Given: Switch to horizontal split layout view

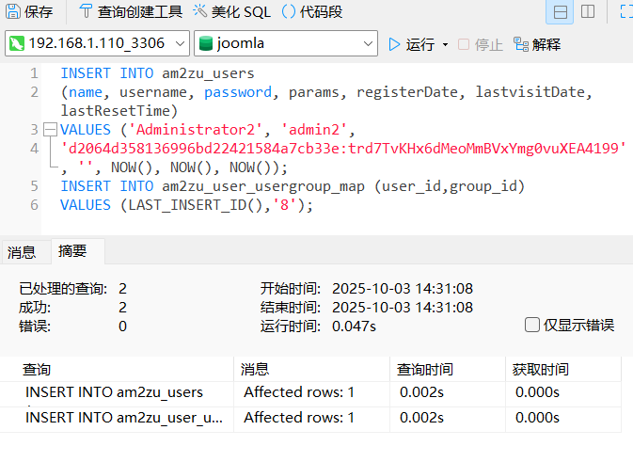Looking at the screenshot, I should 561,12.
